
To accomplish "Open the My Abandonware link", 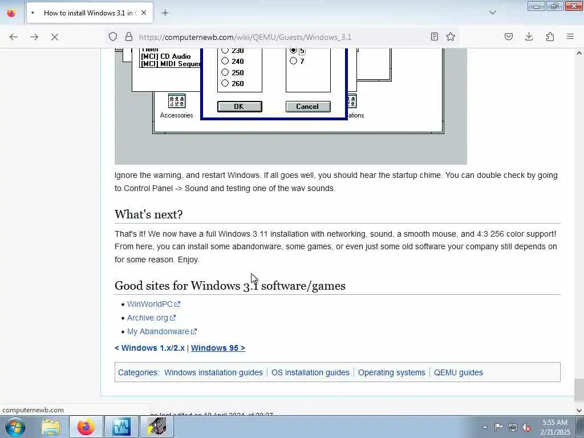I will pos(161,331).
